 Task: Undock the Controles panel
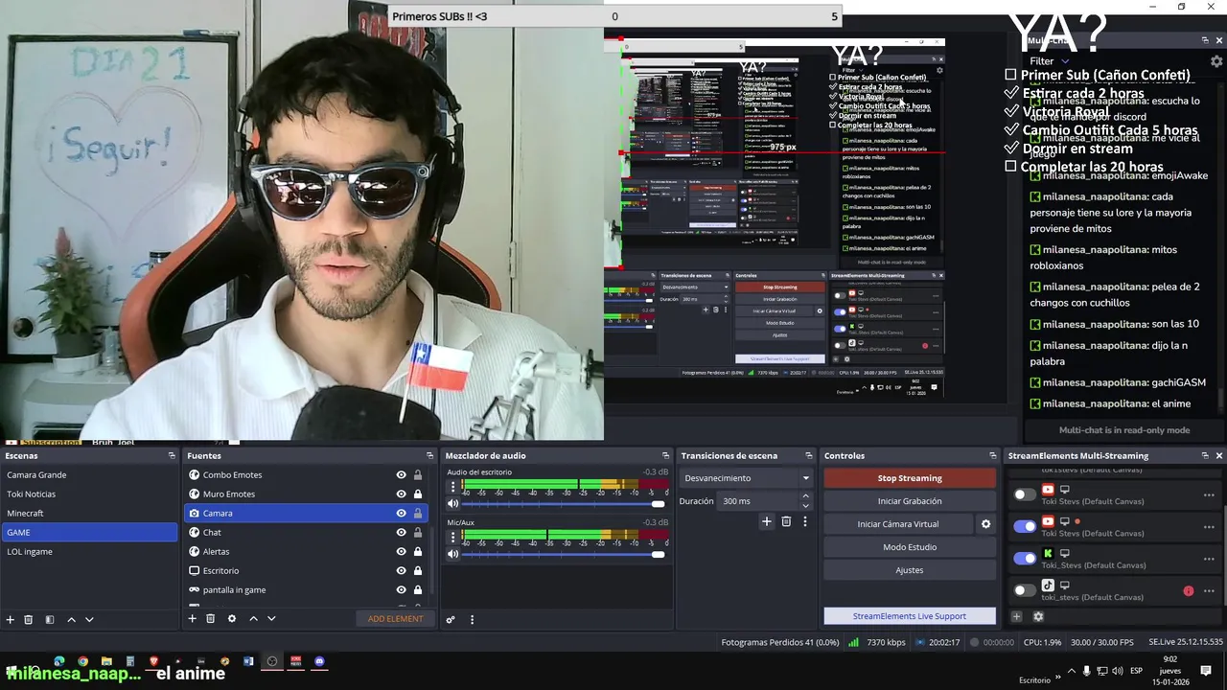(993, 455)
